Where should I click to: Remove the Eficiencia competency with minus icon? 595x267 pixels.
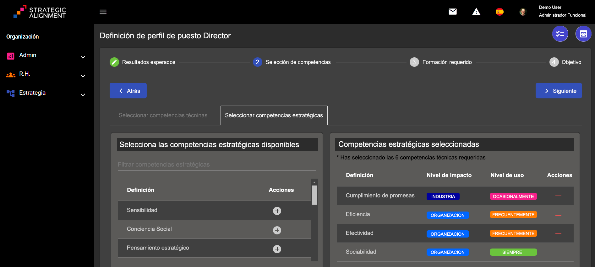pos(558,215)
